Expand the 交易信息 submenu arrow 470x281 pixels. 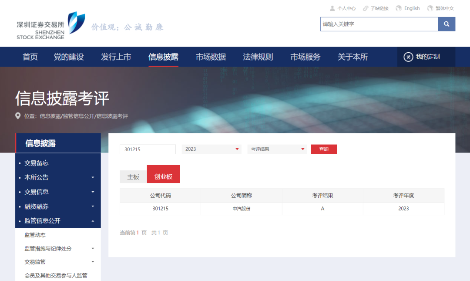(x=93, y=192)
